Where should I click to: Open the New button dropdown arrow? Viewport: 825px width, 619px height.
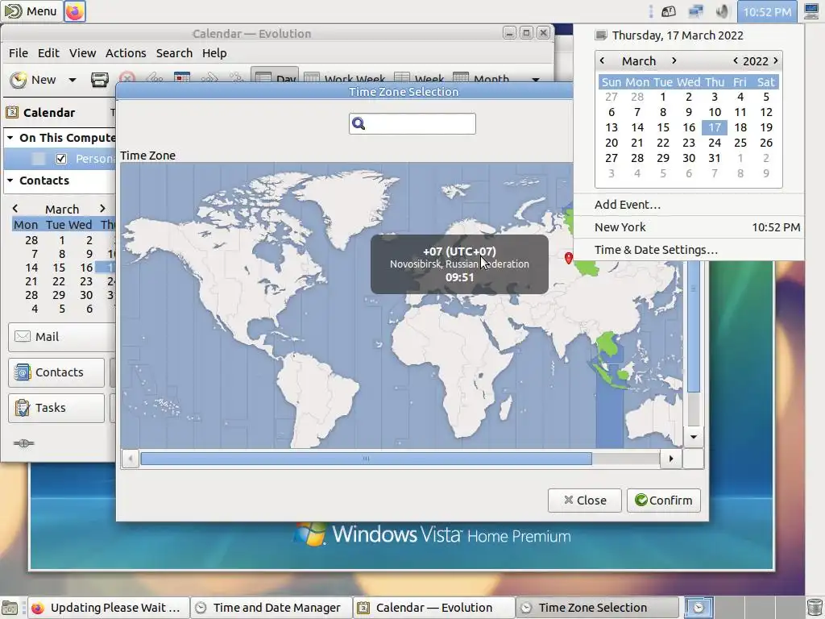tap(72, 80)
